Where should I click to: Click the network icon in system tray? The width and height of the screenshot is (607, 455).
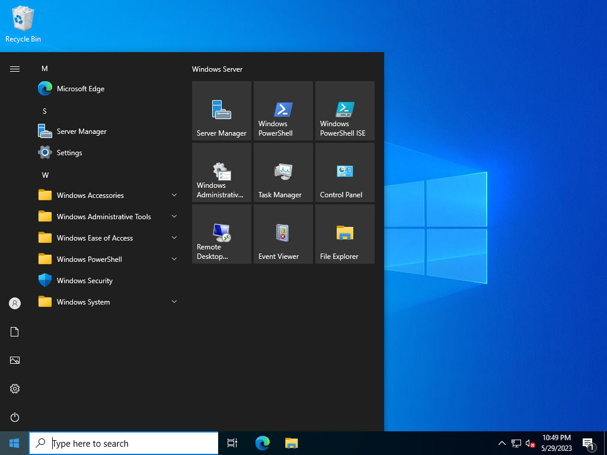tap(516, 443)
